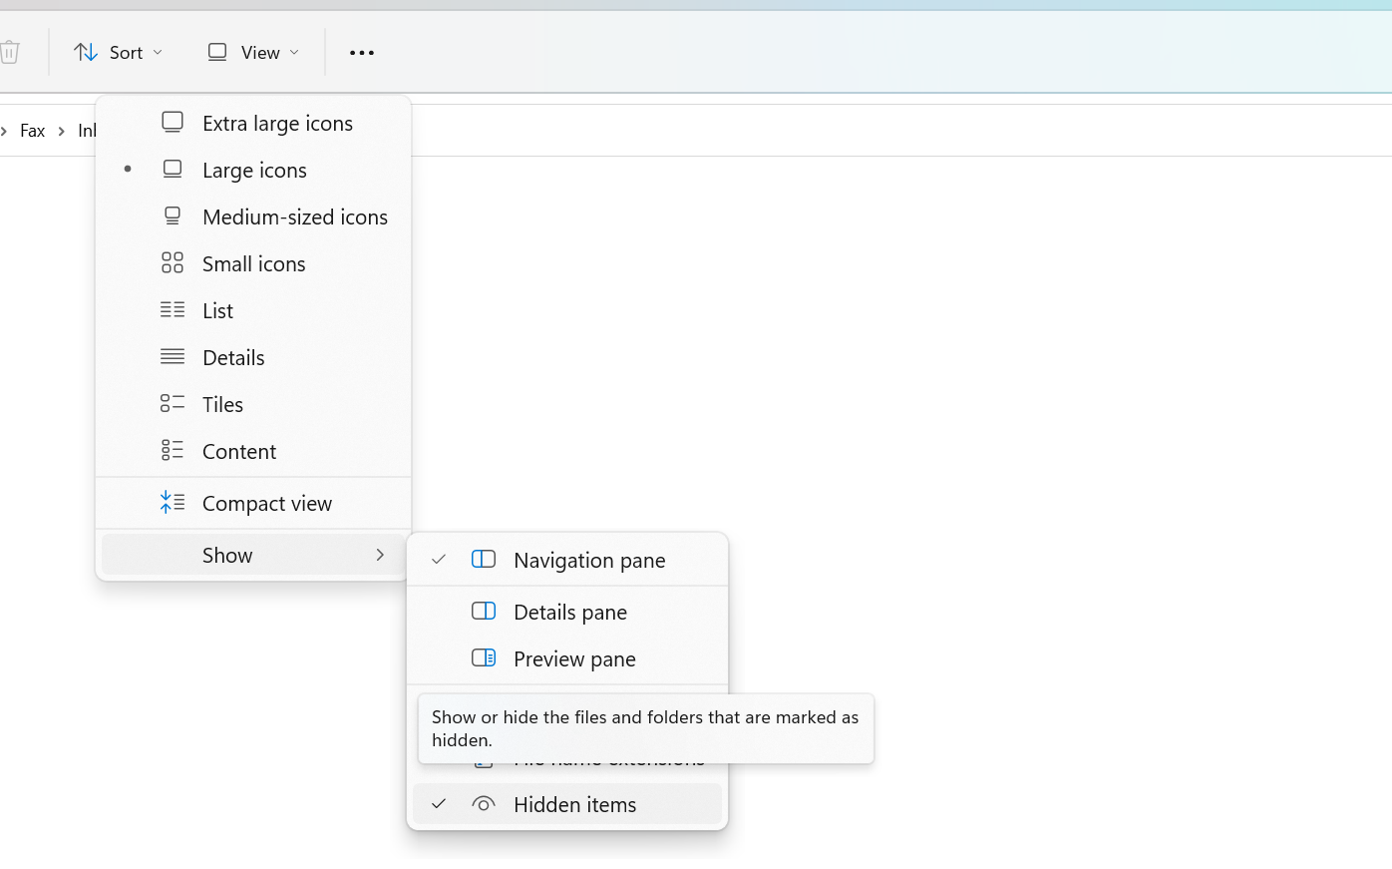Click the Medium-sized icons glyph
This screenshot has width=1392, height=869.
[173, 216]
